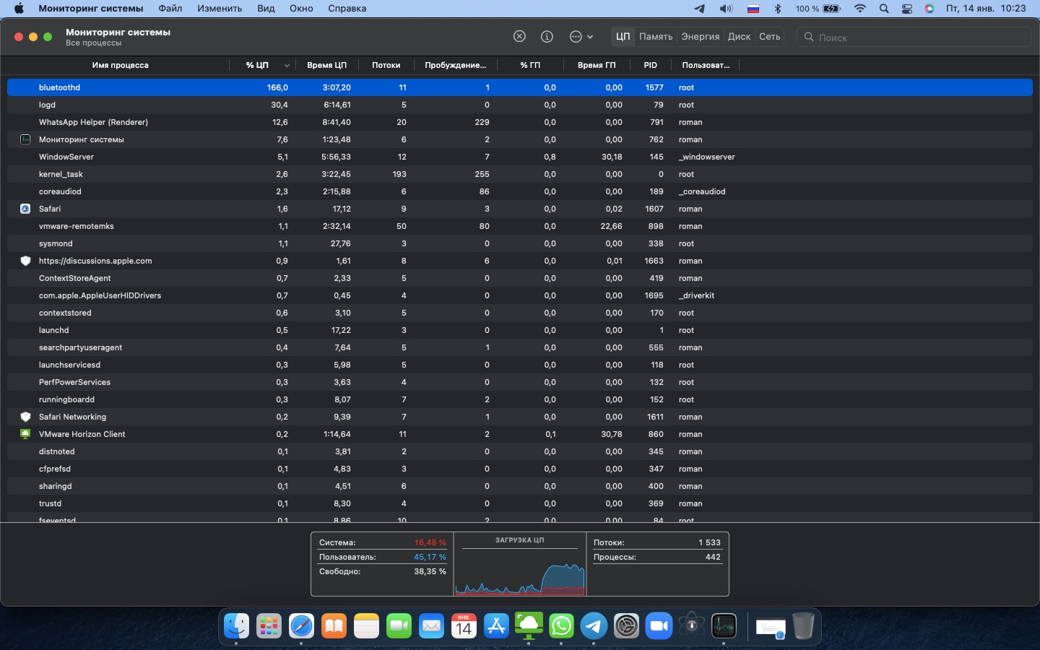Click the battery status icon

point(832,9)
